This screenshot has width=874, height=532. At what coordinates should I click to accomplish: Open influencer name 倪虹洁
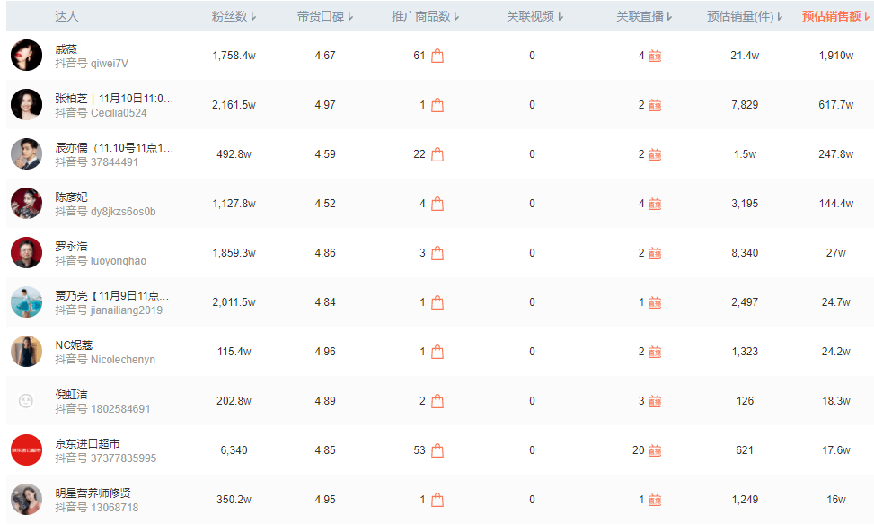pyautogui.click(x=71, y=394)
